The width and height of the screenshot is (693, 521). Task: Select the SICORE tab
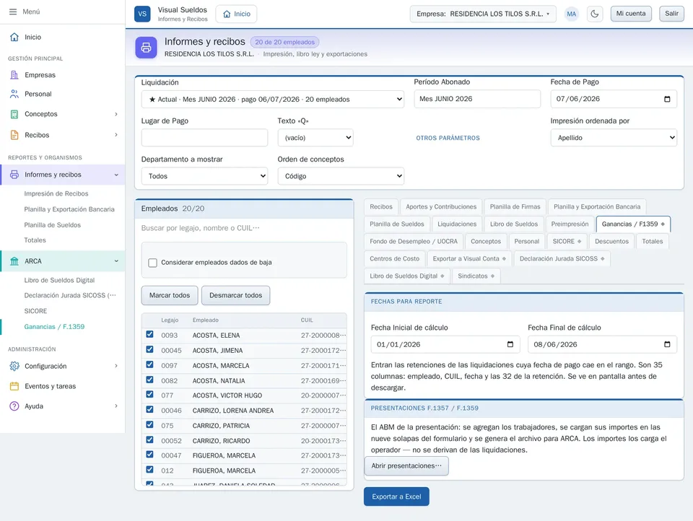[567, 241]
